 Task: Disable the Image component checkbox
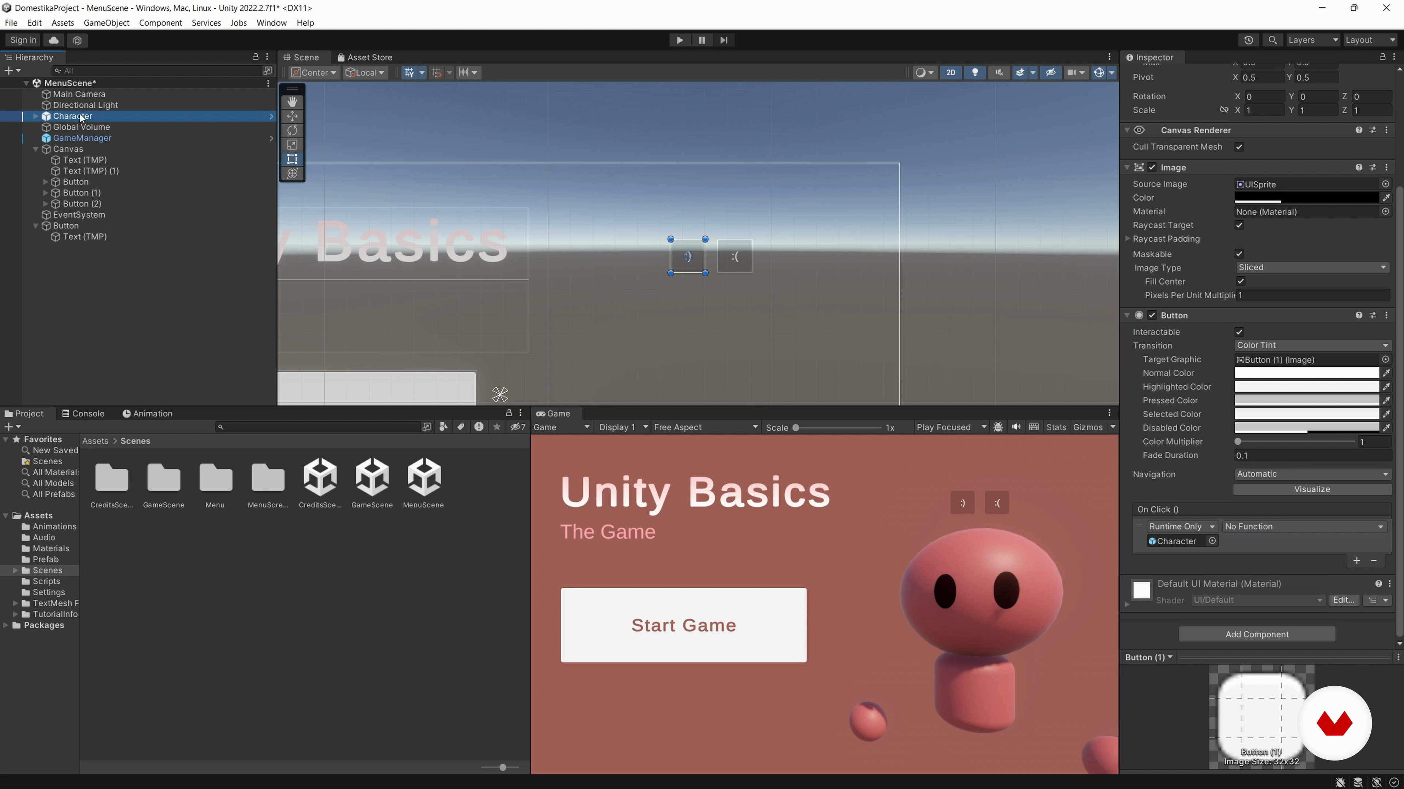coord(1152,167)
